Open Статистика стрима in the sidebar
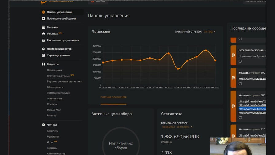This screenshot has width=275, height=155. coord(58,76)
